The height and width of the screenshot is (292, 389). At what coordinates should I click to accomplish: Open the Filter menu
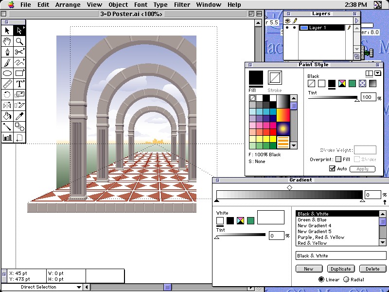click(x=182, y=5)
